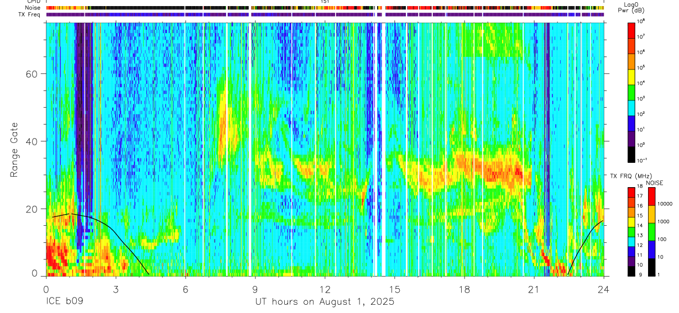This screenshot has height=313, width=679.
Task: Click the yellow segment of the TX FRQ colorbar
Action: pyautogui.click(x=631, y=222)
